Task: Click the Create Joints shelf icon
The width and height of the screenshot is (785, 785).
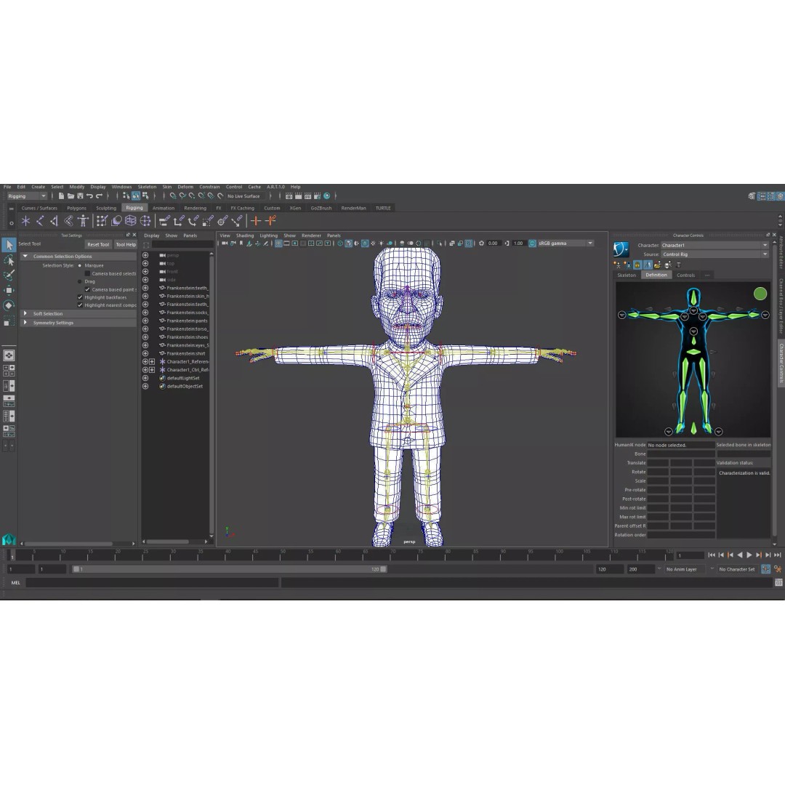Action: point(40,221)
